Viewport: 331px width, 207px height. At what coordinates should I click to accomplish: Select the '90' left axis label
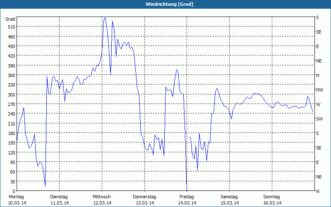pos(13,162)
